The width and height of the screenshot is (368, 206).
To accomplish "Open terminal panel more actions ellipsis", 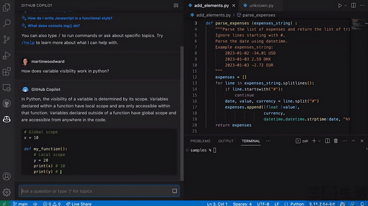I will click(x=344, y=141).
